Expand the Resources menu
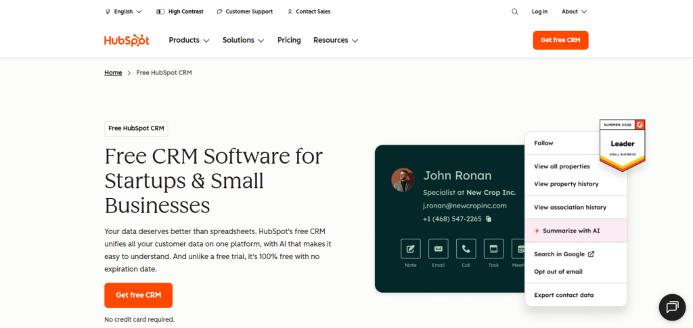The width and height of the screenshot is (693, 328). (336, 40)
